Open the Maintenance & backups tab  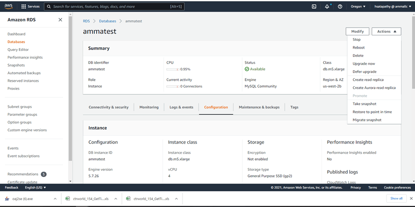pos(259,107)
